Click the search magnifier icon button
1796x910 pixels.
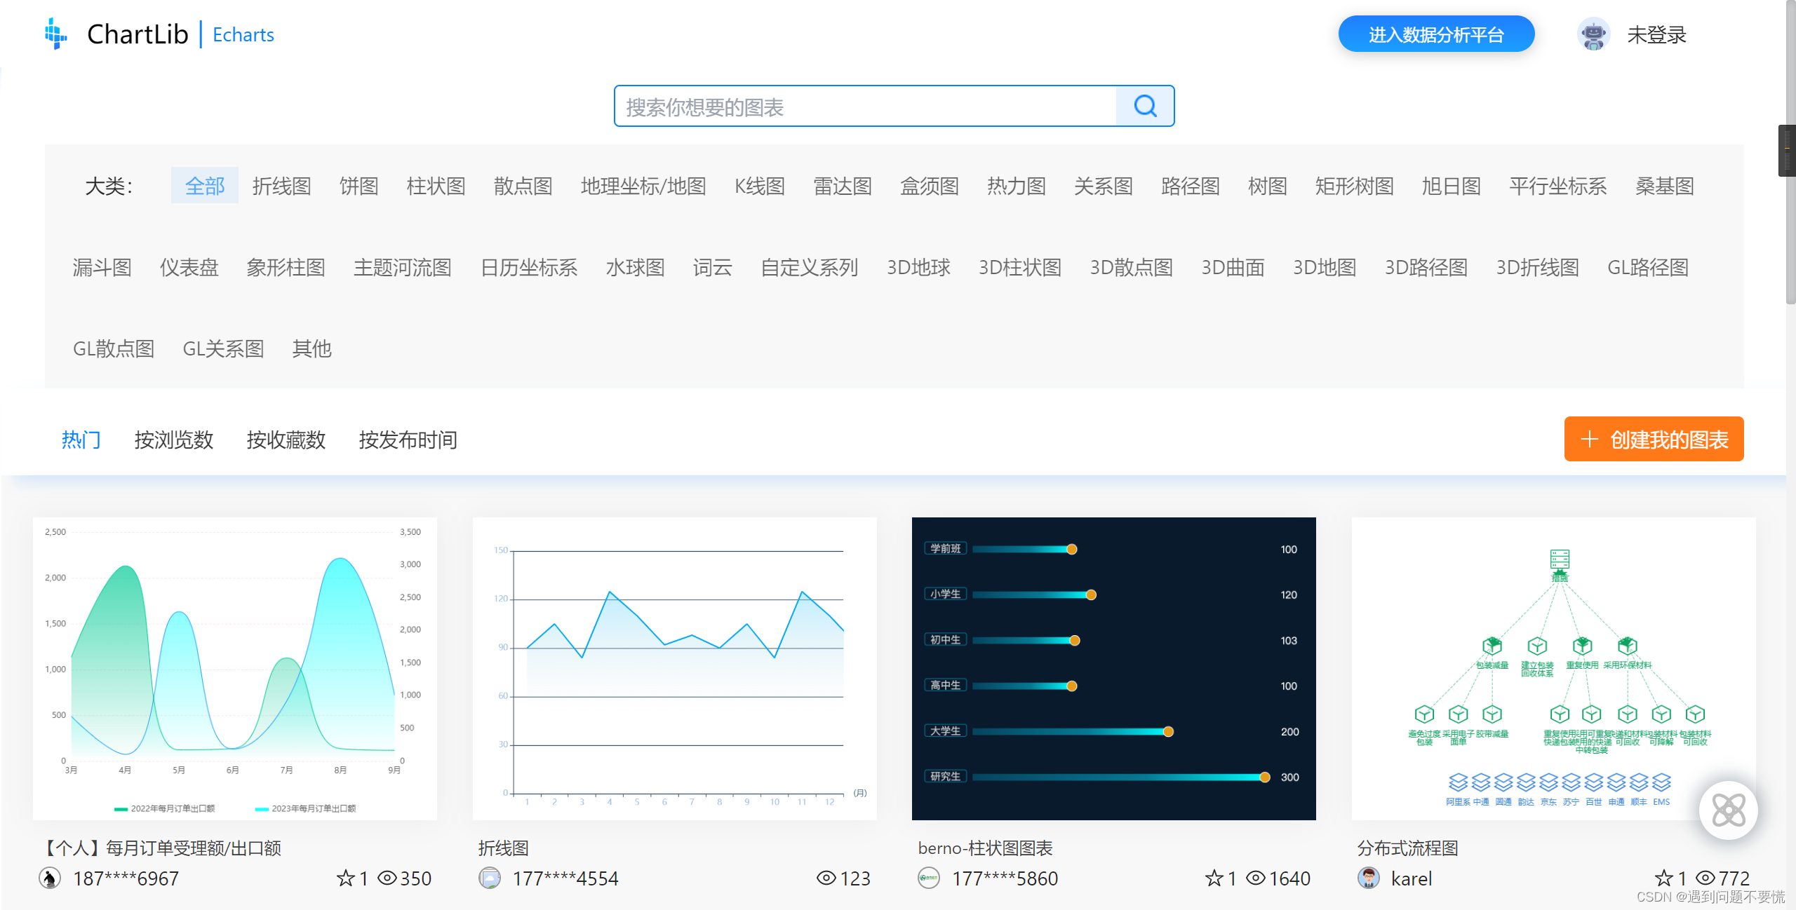(x=1145, y=107)
